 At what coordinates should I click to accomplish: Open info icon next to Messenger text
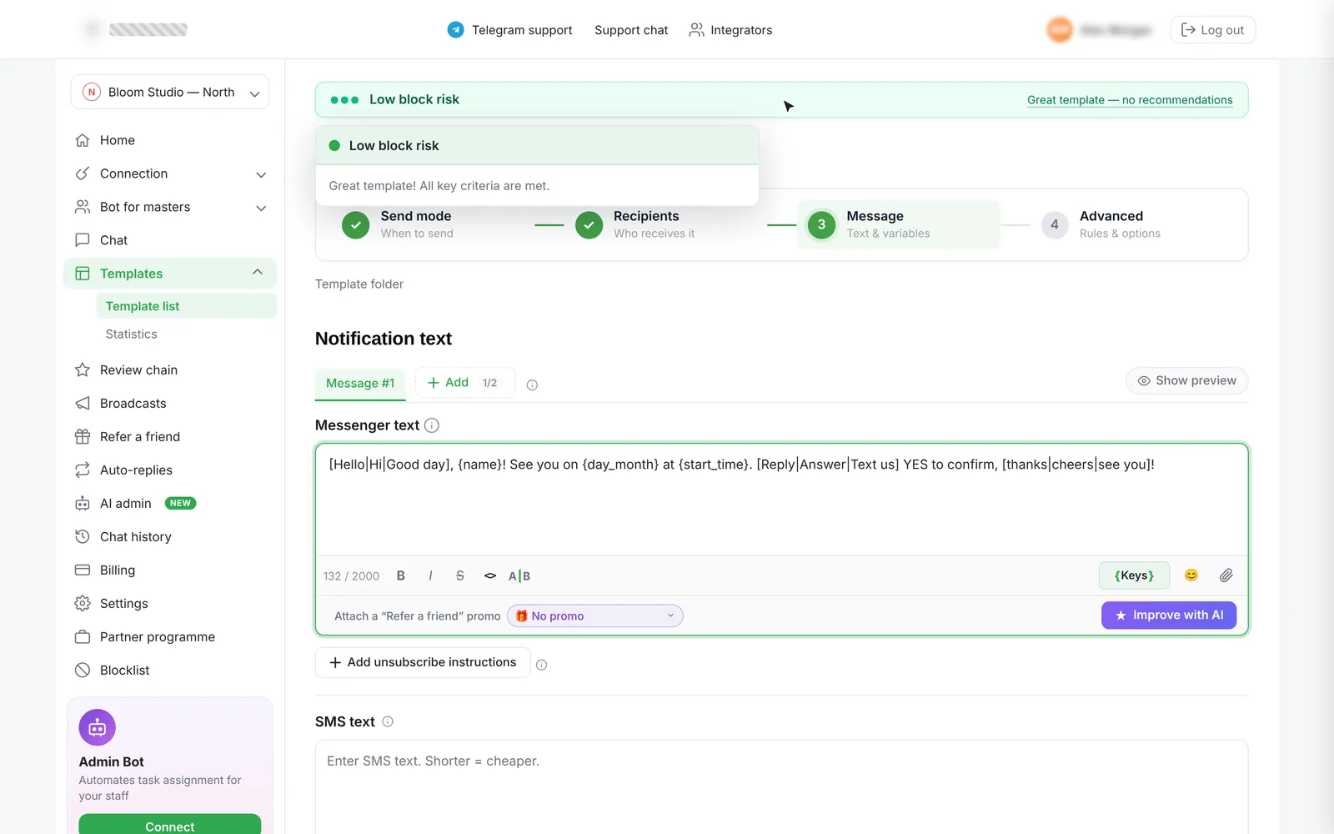point(432,425)
